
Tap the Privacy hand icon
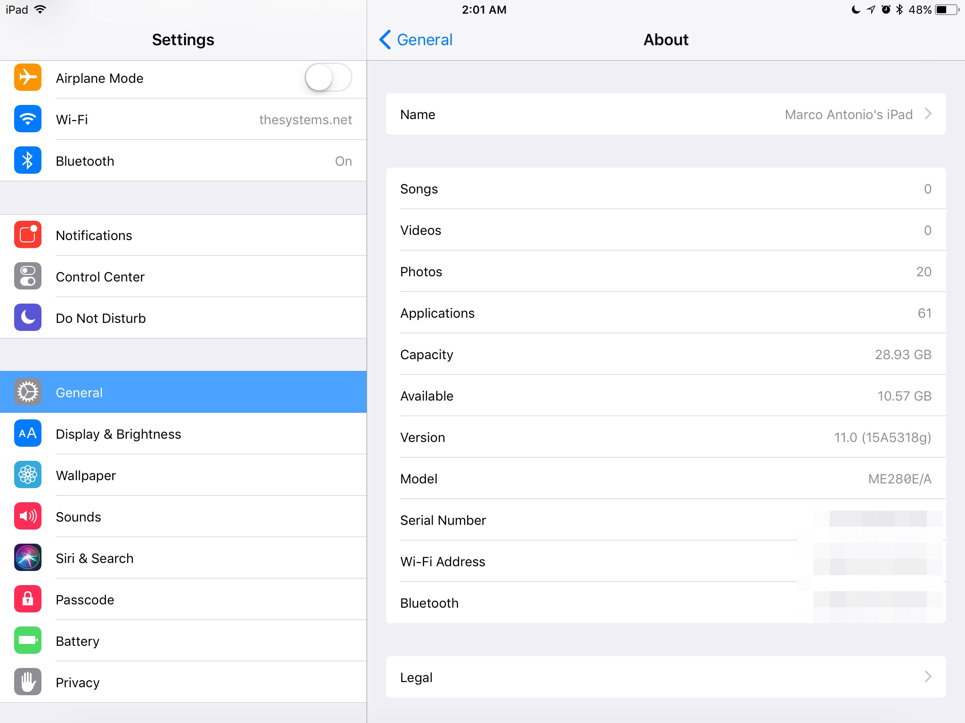coord(28,682)
